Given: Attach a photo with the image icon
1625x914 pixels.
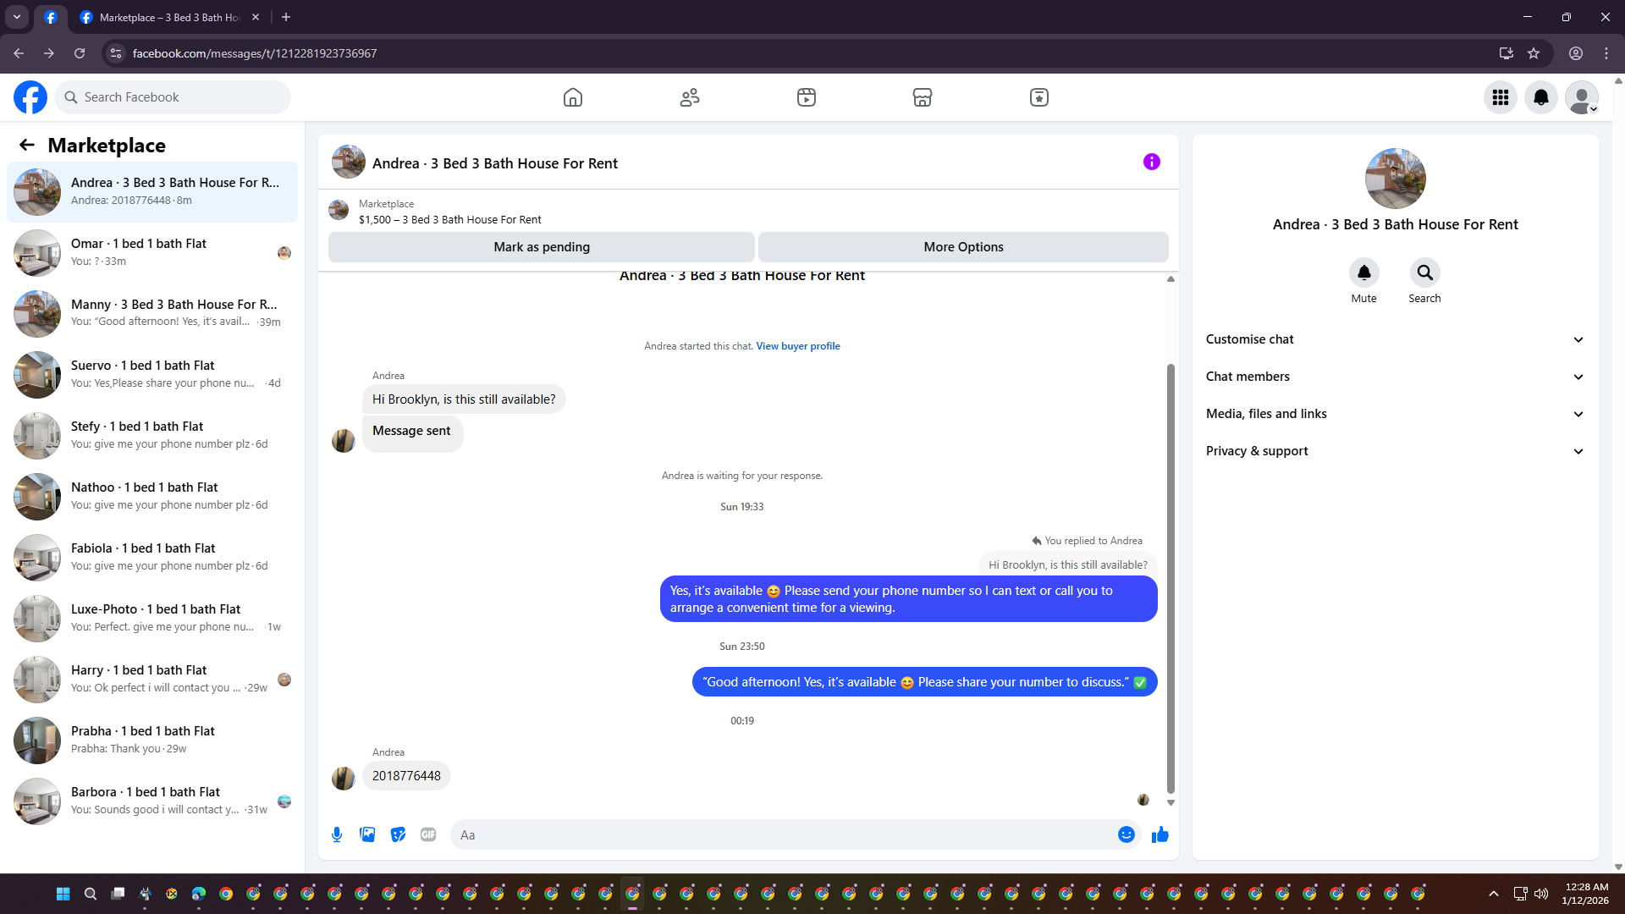Looking at the screenshot, I should coord(367,834).
